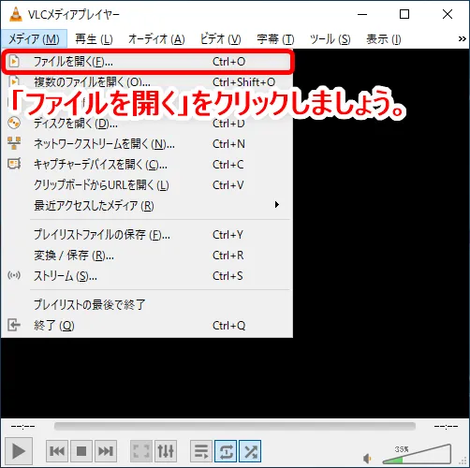Mute audio using the speaker icon
This screenshot has width=470, height=468.
[x=367, y=459]
